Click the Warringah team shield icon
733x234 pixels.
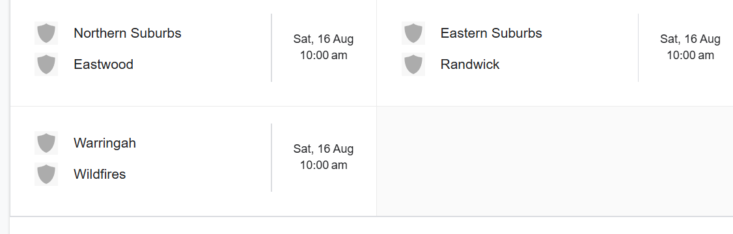46,143
